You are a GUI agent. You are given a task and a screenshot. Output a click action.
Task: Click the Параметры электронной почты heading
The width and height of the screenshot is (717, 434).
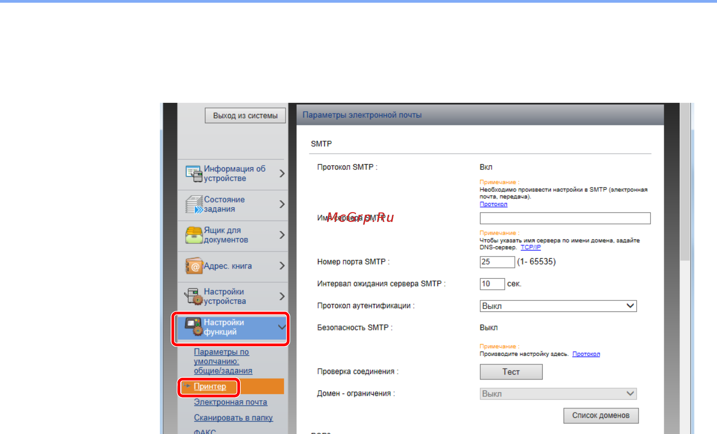(x=362, y=115)
